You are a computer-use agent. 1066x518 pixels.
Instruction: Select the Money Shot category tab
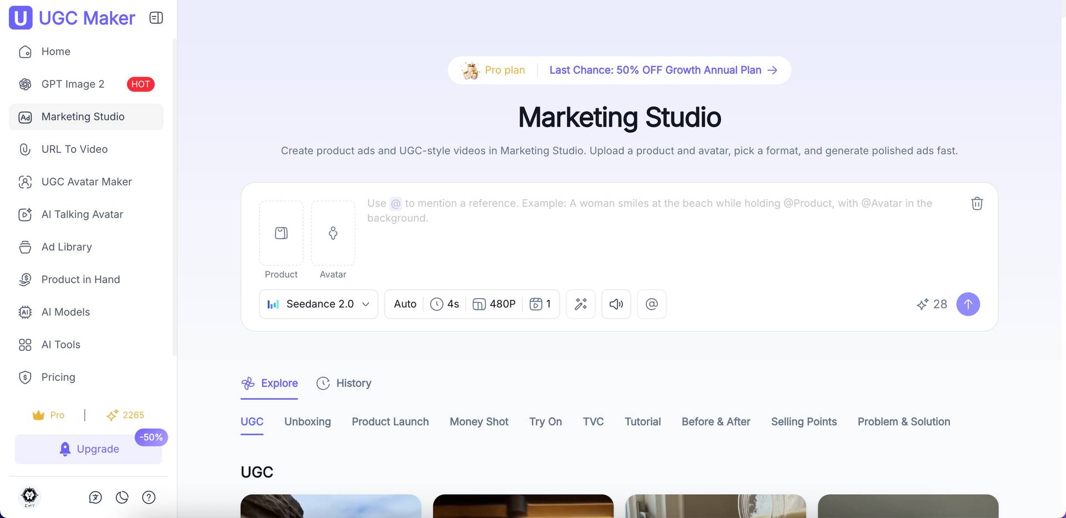tap(479, 422)
